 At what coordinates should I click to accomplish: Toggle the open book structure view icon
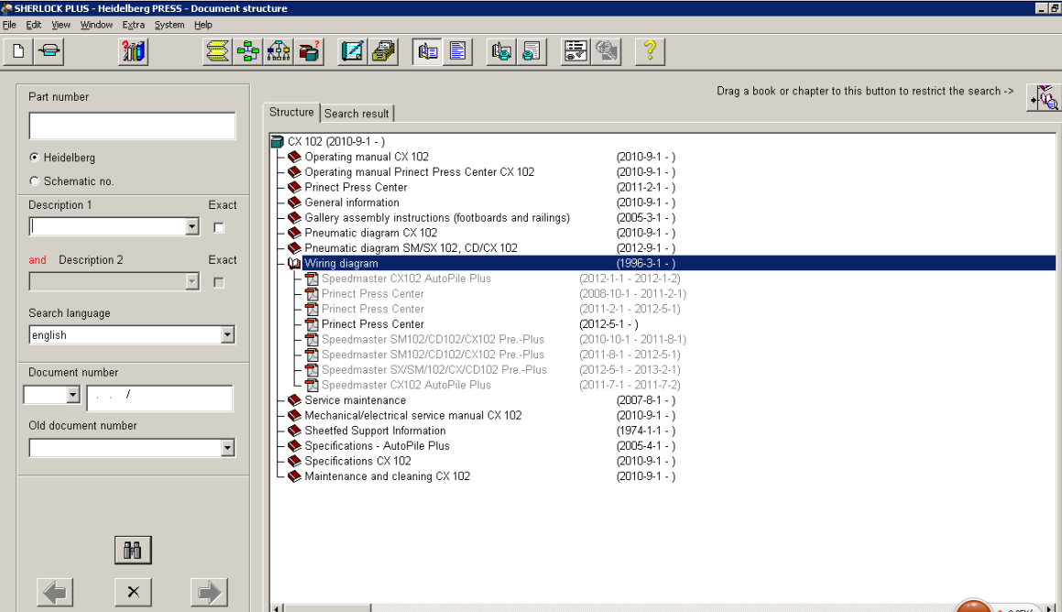click(x=427, y=51)
